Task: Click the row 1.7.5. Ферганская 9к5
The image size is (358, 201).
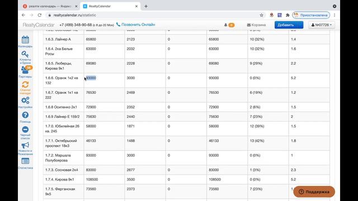Action: 186,192
